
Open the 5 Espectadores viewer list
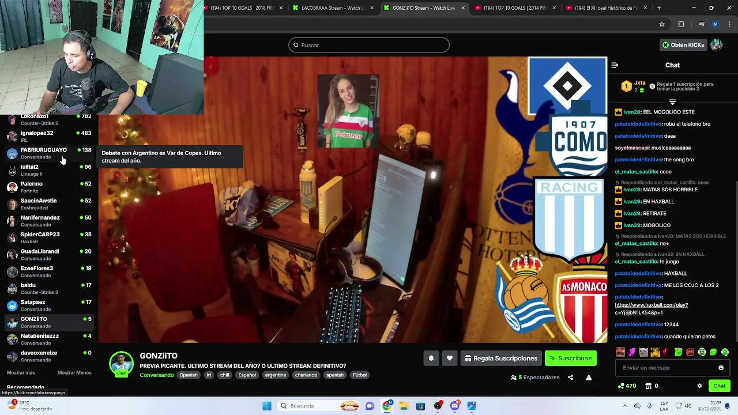click(x=536, y=378)
